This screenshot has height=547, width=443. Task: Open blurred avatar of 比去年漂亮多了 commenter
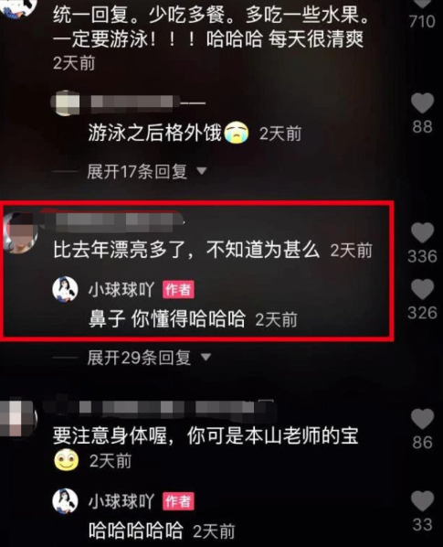(20, 232)
